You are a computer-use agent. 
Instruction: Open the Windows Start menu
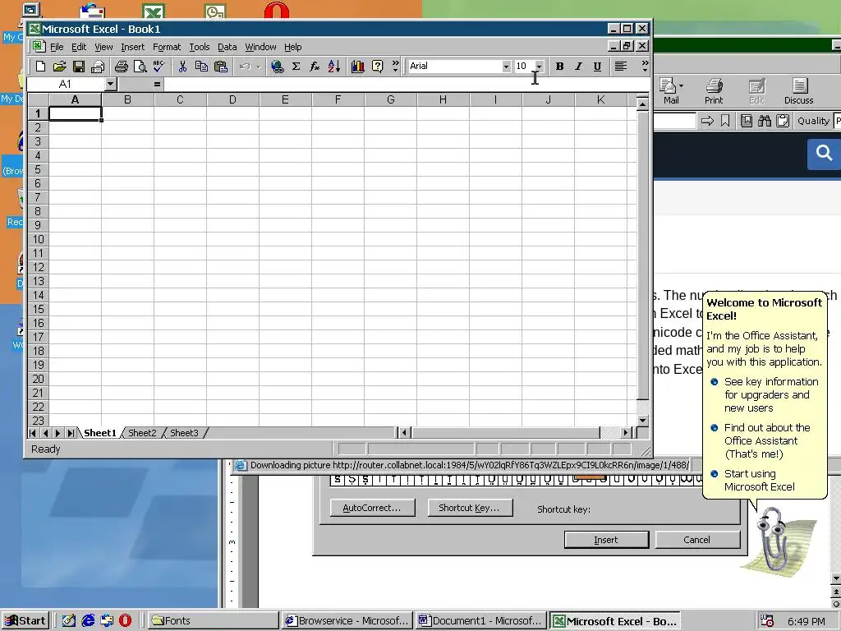tap(25, 621)
